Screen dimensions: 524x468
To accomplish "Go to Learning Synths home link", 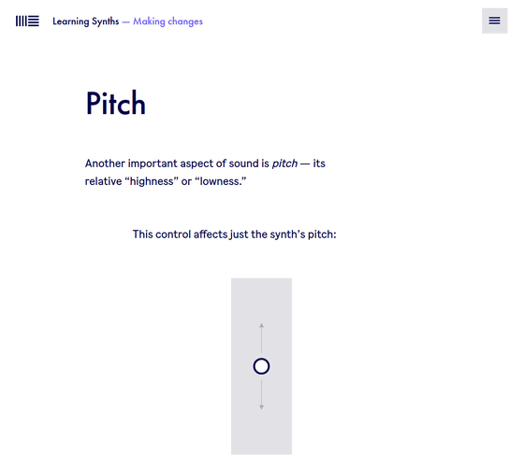I will point(85,21).
